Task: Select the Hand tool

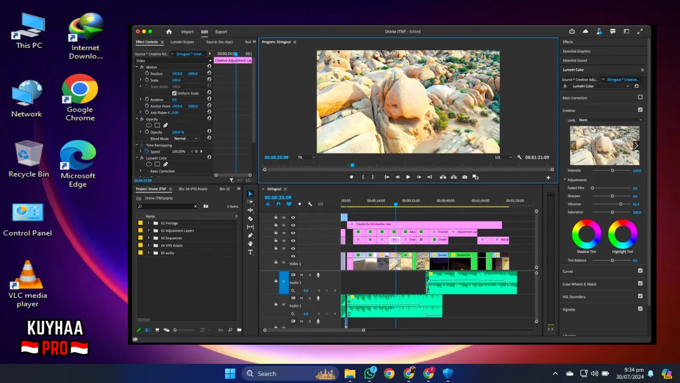Action: pyautogui.click(x=250, y=244)
